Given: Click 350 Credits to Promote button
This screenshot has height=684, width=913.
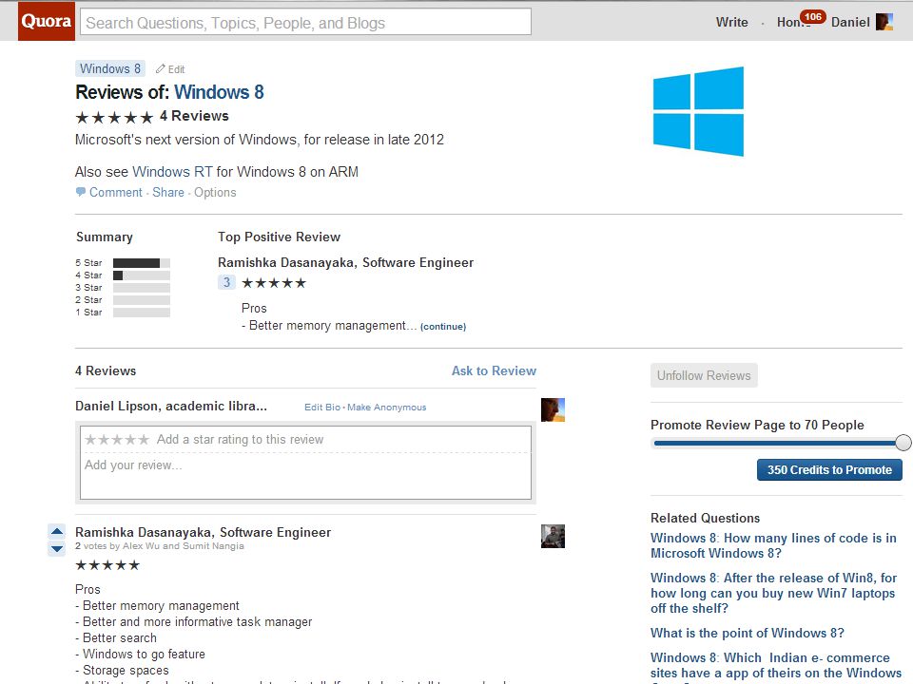Looking at the screenshot, I should pos(829,470).
